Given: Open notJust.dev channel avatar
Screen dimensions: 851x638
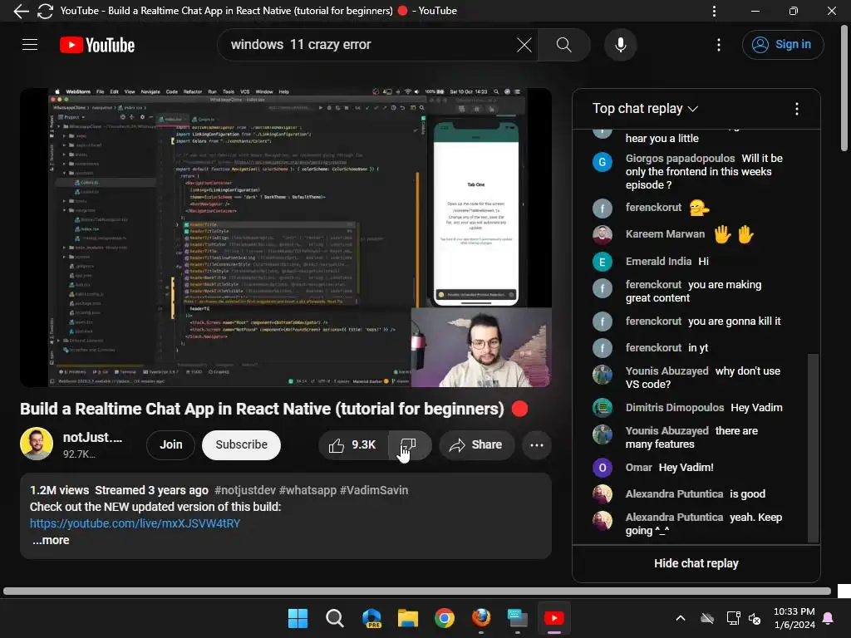Looking at the screenshot, I should pyautogui.click(x=37, y=444).
